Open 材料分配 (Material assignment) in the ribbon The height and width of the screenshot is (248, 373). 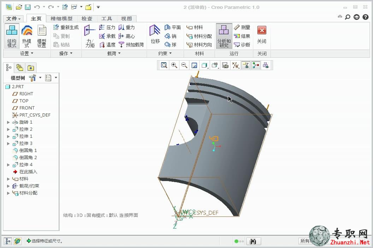point(199,36)
